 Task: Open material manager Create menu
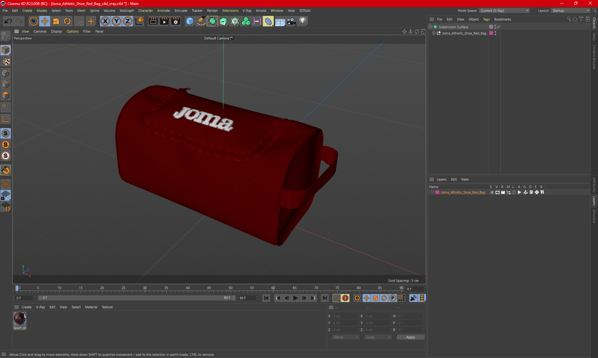tap(26, 307)
